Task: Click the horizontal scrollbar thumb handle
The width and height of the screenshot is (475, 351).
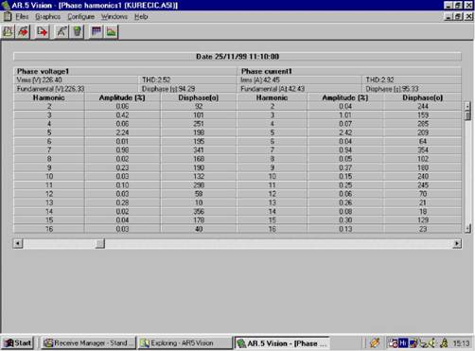Action: 100,243
